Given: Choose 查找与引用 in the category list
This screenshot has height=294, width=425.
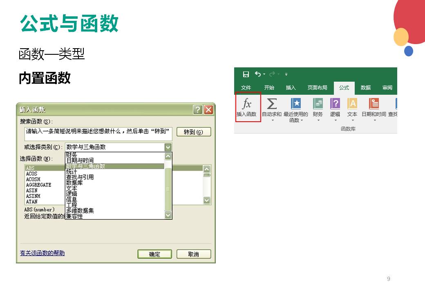Looking at the screenshot, I should 80,177.
